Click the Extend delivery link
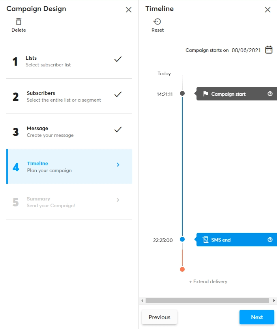Image resolution: width=277 pixels, height=329 pixels. click(208, 282)
